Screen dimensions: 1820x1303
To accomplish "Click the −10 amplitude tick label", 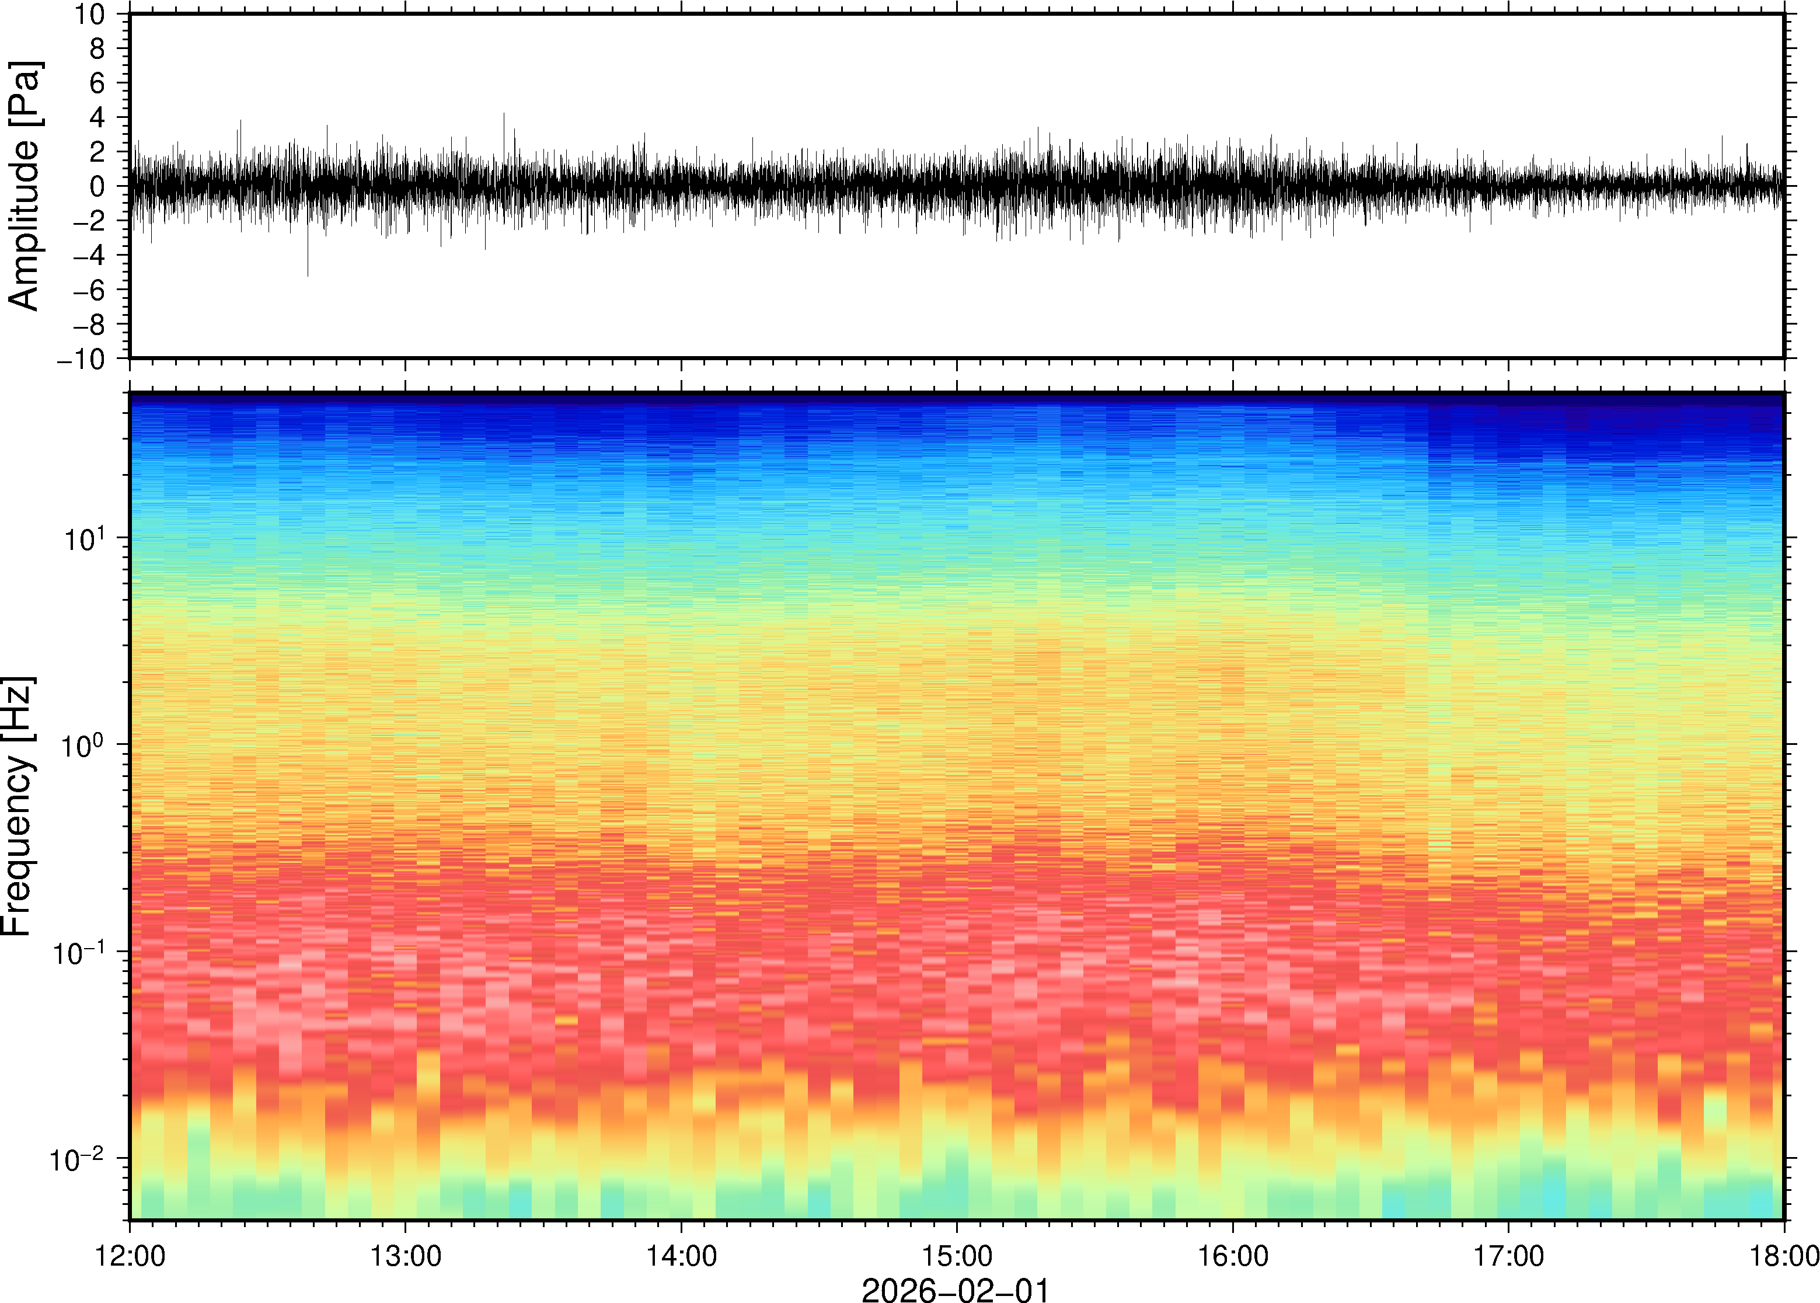I will (x=81, y=360).
